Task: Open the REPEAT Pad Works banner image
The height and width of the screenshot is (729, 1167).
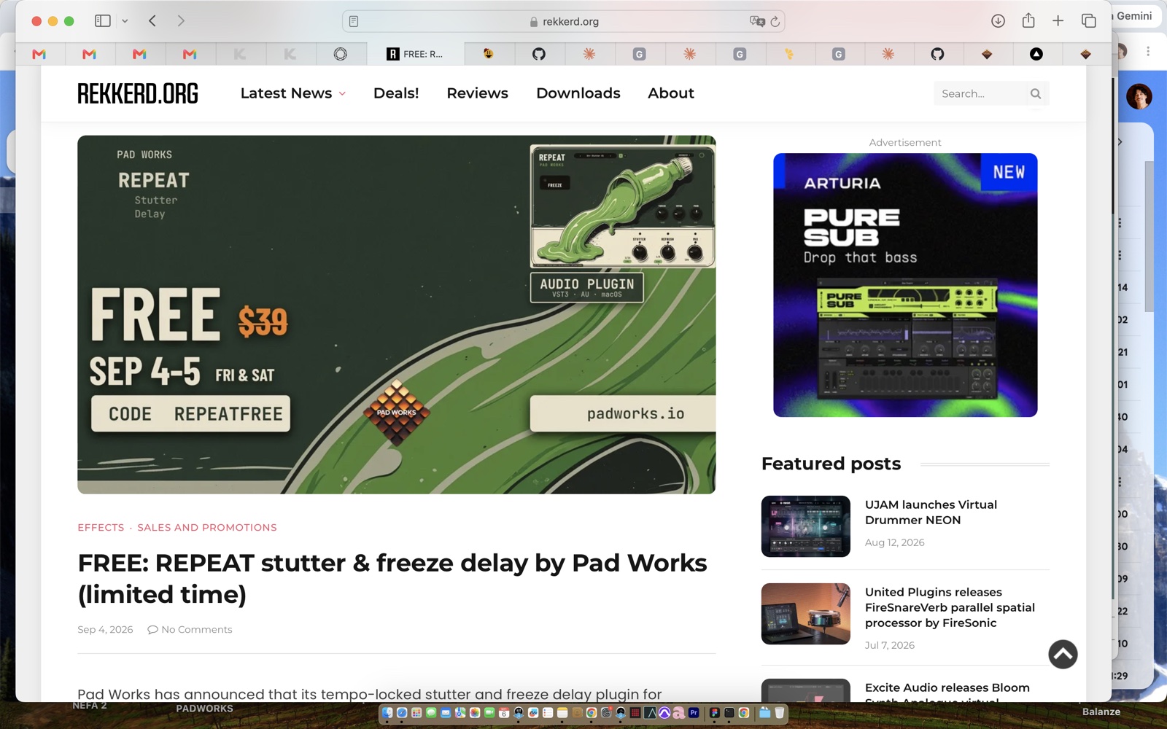Action: pyautogui.click(x=396, y=314)
